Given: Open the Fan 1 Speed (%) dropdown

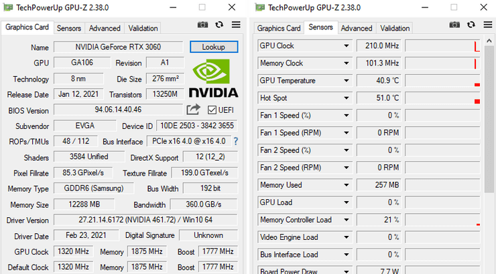Looking at the screenshot, I should pyautogui.click(x=347, y=116).
